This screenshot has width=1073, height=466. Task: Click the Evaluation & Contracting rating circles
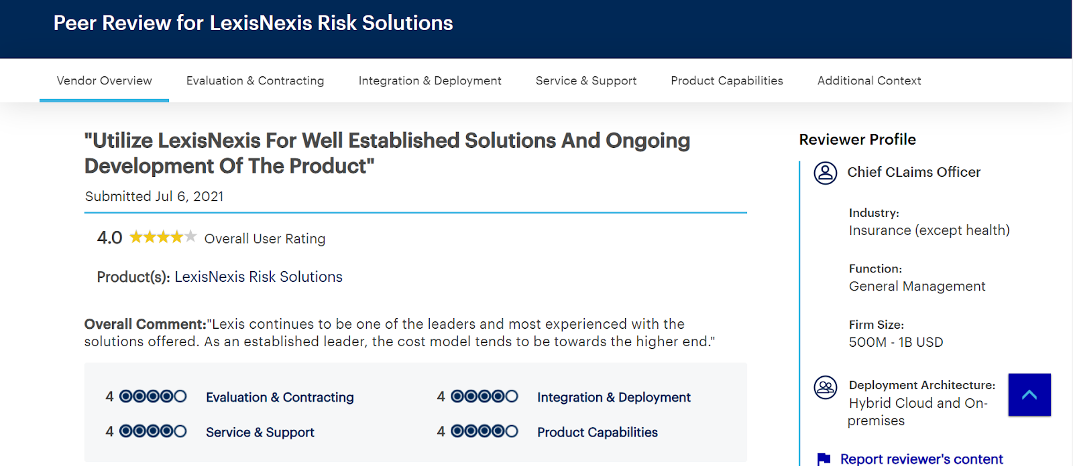click(x=153, y=396)
